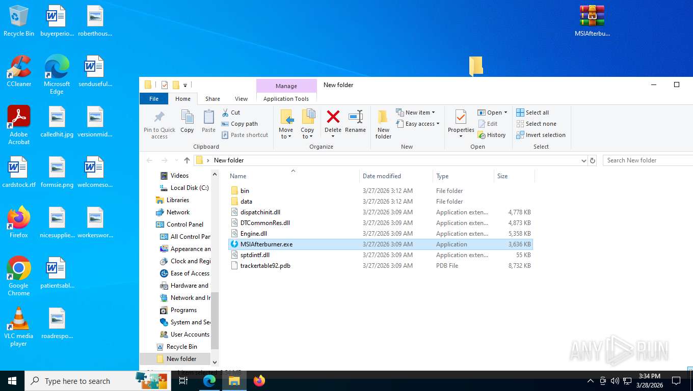Select the data folder
The width and height of the screenshot is (693, 391).
click(x=381, y=201)
